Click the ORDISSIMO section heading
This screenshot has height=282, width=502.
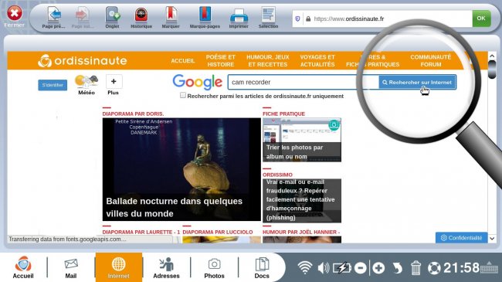tap(277, 175)
